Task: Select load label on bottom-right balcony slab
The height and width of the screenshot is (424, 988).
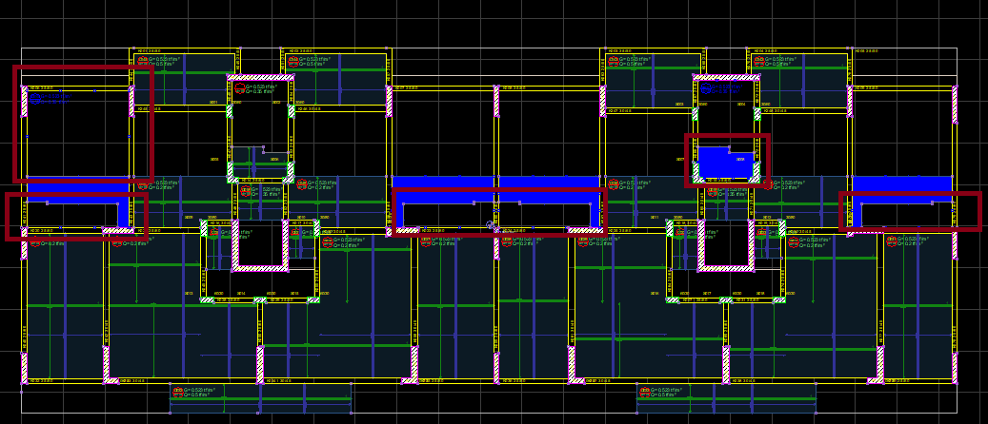Action: tap(661, 393)
